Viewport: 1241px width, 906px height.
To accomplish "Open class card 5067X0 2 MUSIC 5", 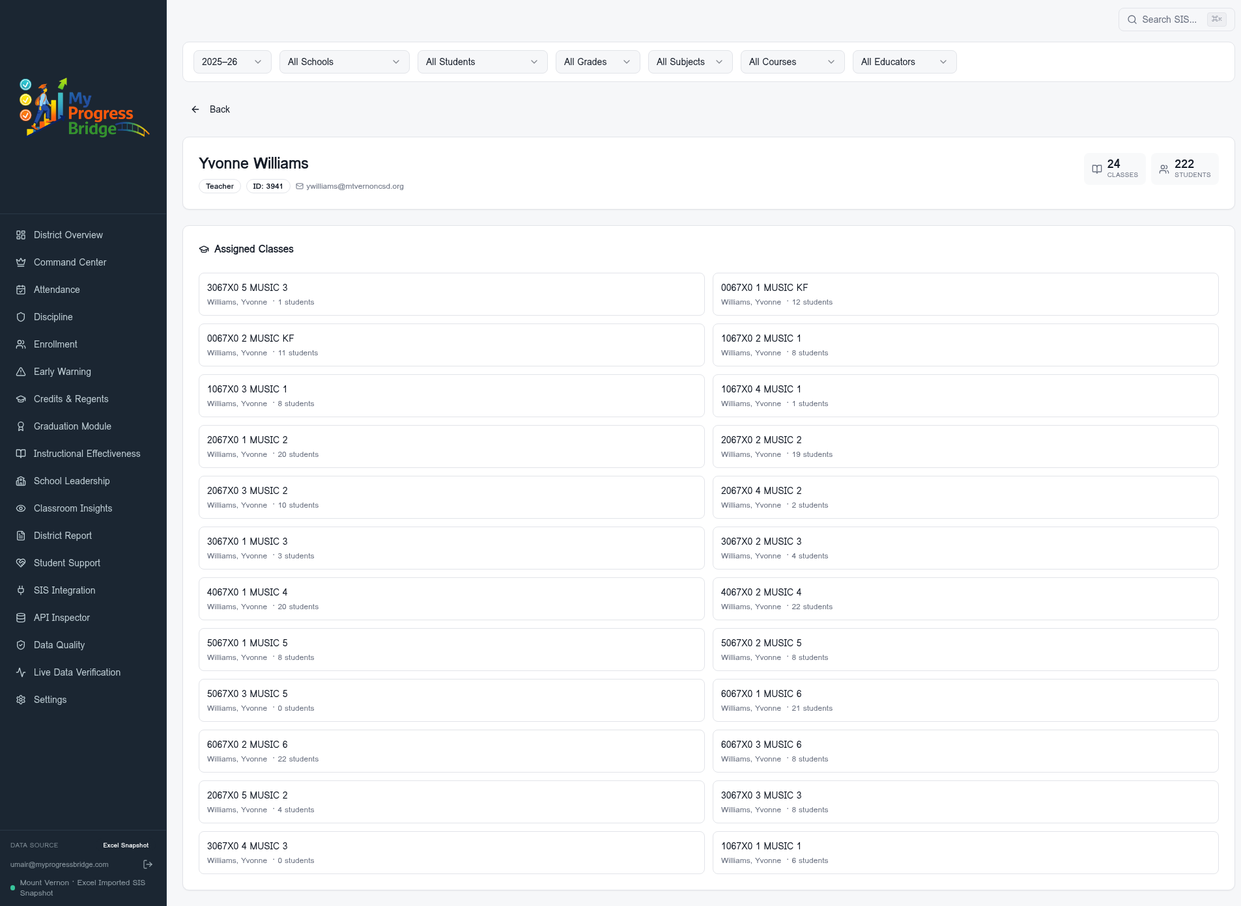I will click(x=965, y=650).
